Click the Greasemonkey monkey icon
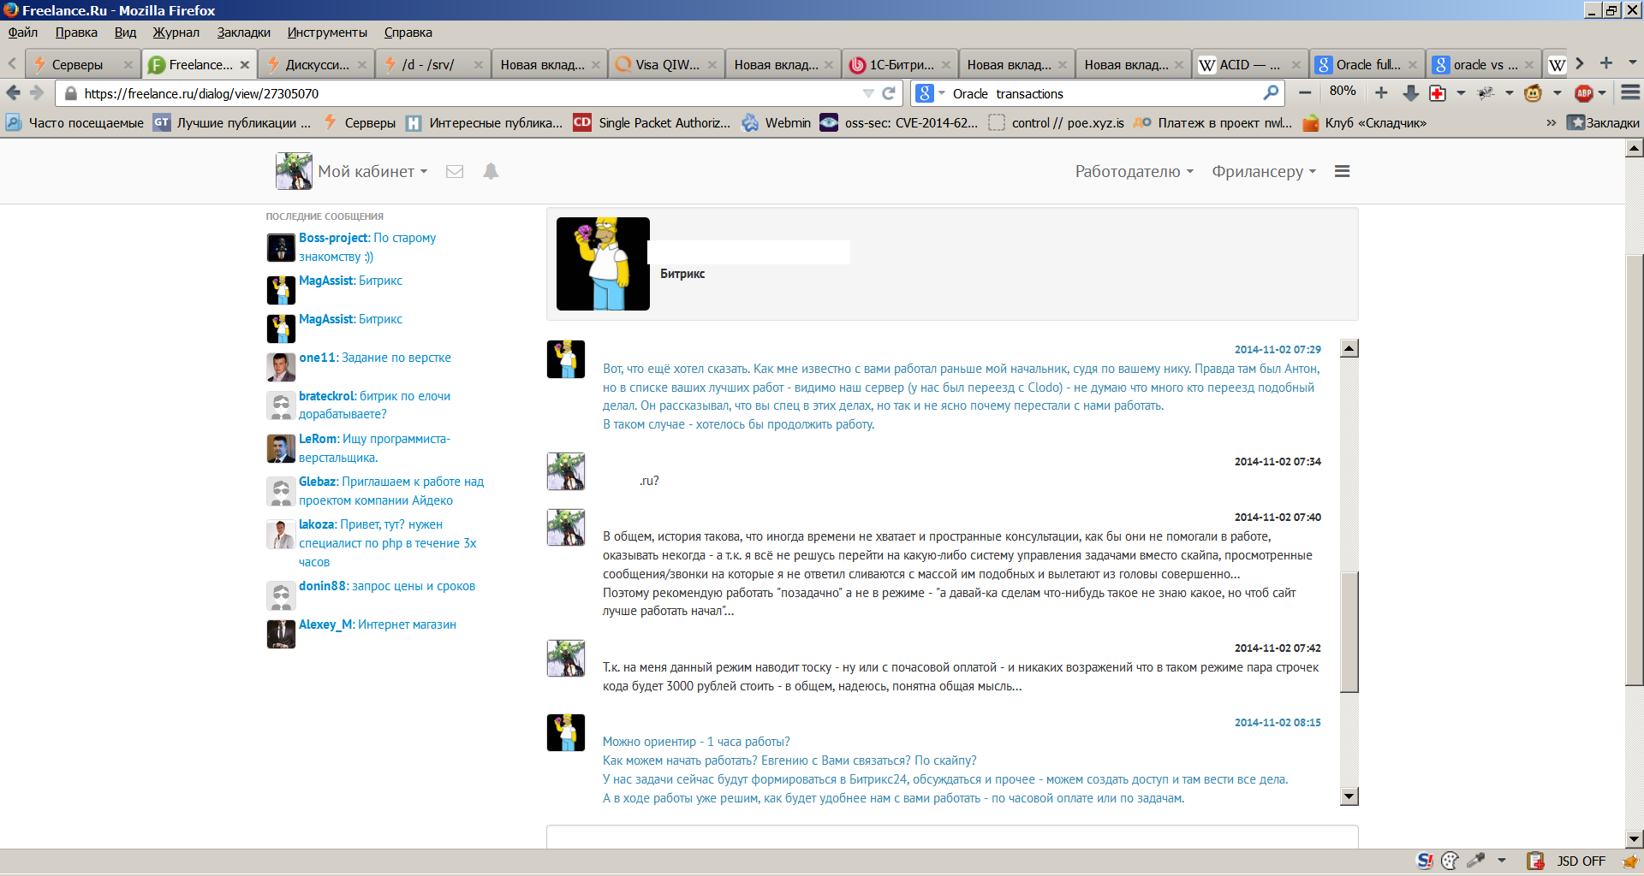The image size is (1644, 876). click(1533, 92)
